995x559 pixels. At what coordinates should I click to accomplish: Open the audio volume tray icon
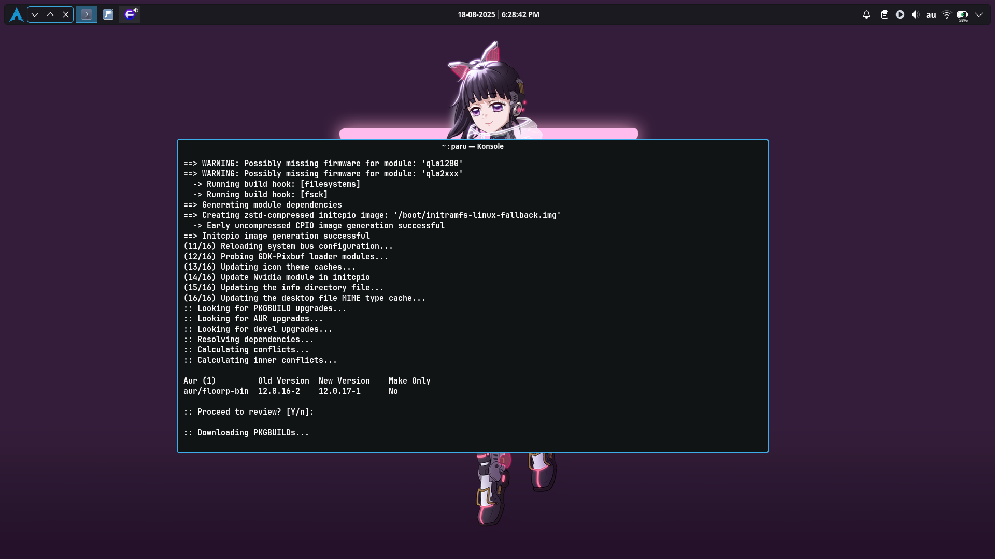click(x=916, y=14)
